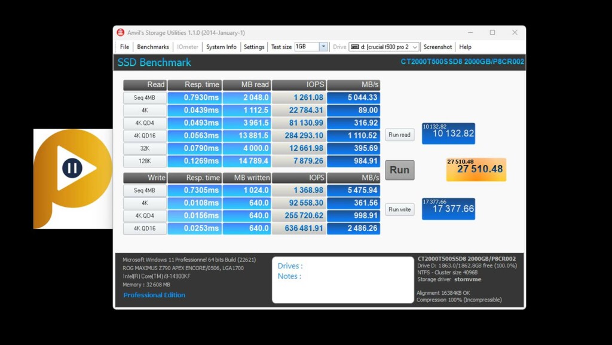Image resolution: width=612 pixels, height=345 pixels.
Task: Click the Professional Edition link
Action: coord(154,295)
